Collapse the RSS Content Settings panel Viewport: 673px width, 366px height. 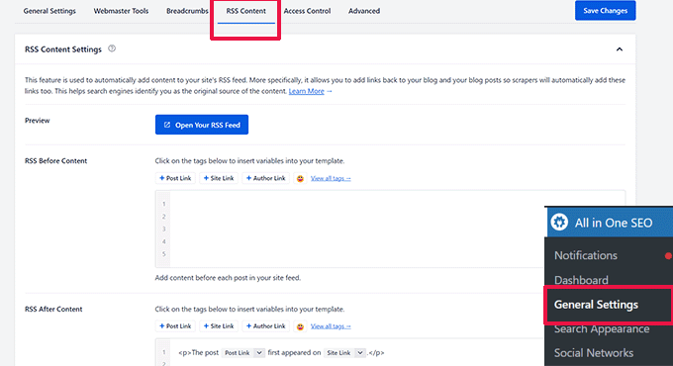coord(620,49)
